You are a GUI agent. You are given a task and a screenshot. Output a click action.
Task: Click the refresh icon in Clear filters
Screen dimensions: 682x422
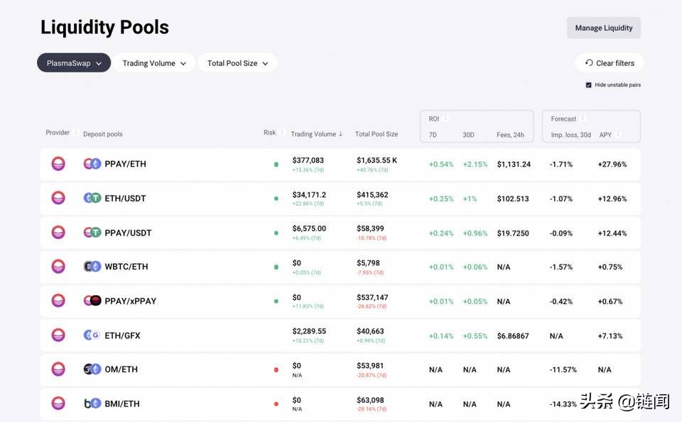click(x=589, y=63)
